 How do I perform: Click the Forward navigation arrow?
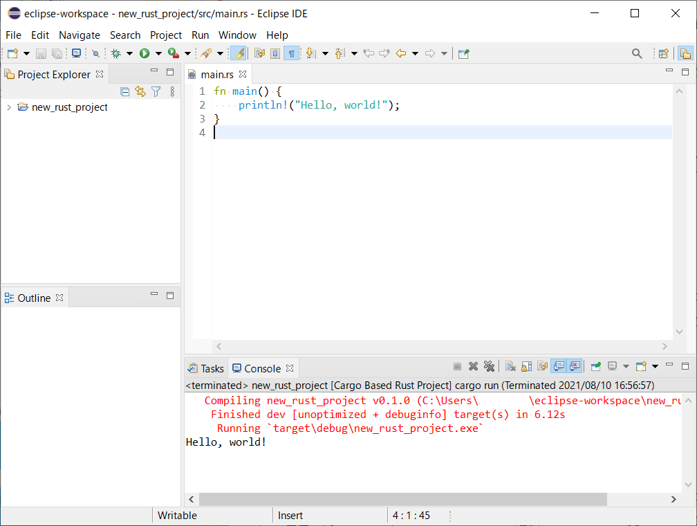pos(430,53)
